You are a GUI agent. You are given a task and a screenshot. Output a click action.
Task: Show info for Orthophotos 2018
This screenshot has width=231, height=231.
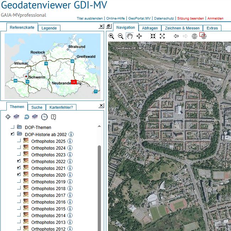[70, 188]
